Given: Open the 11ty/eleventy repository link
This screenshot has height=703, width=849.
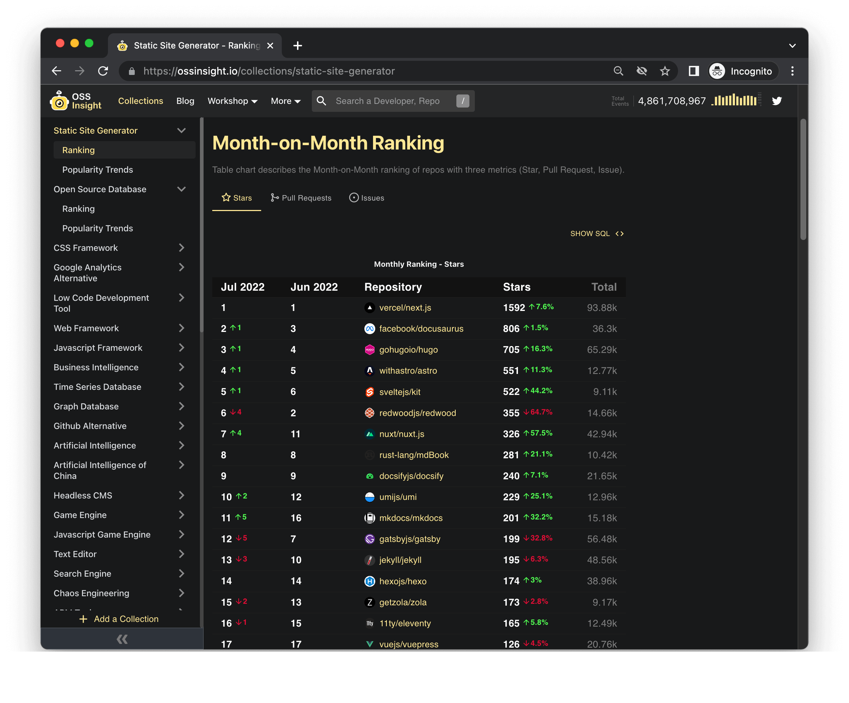Looking at the screenshot, I should coord(405,623).
